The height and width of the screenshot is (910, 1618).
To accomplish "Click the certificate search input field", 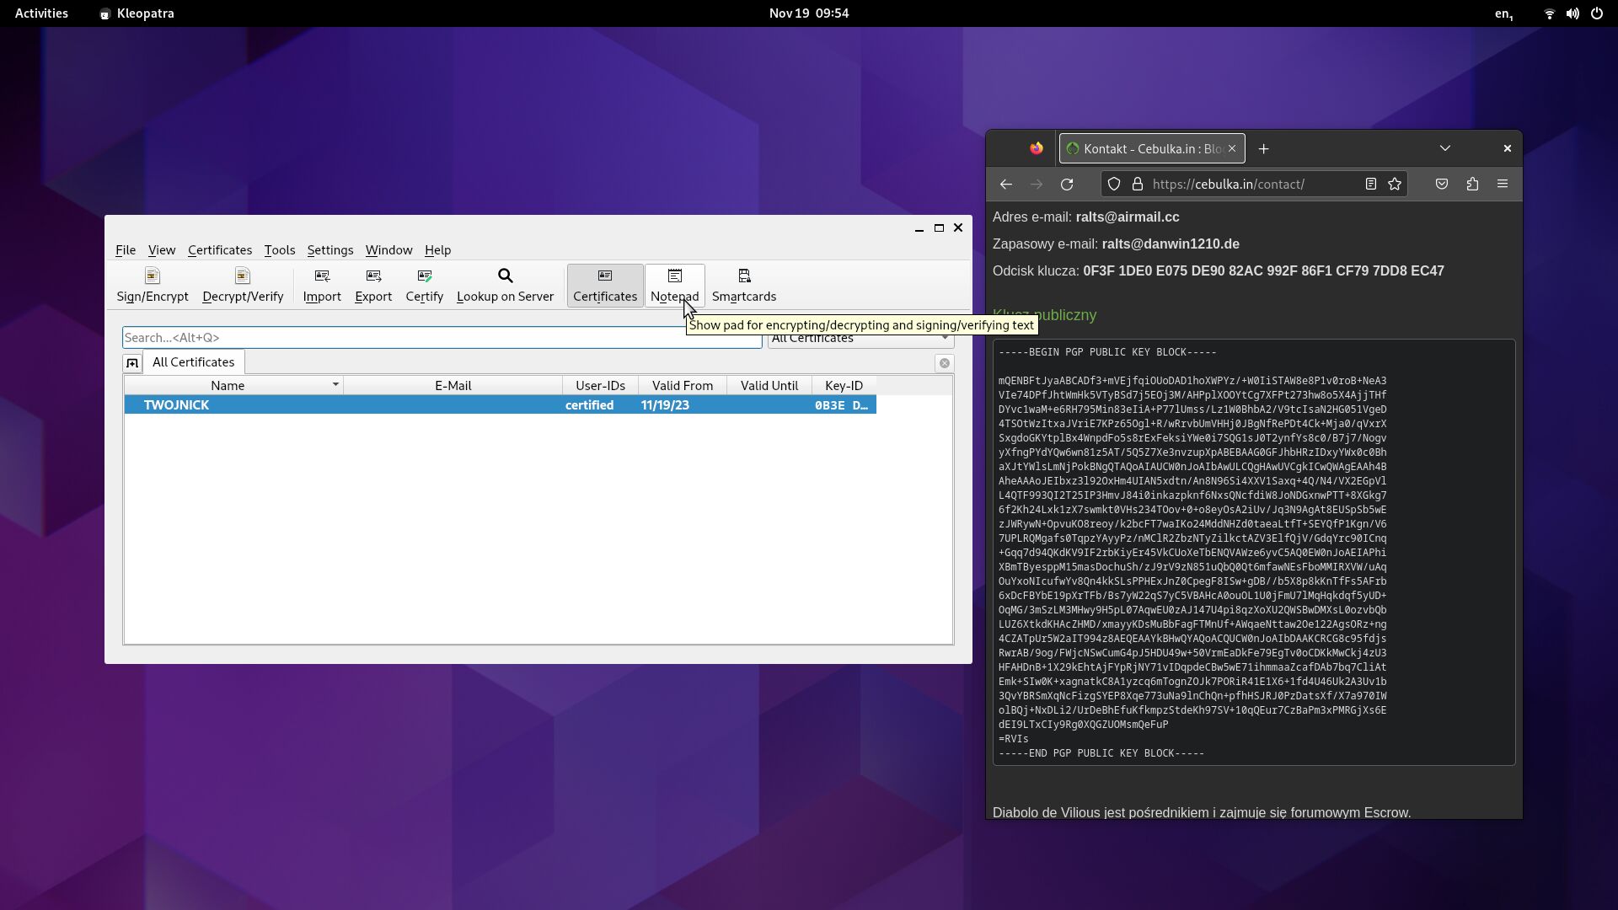I will click(x=438, y=338).
